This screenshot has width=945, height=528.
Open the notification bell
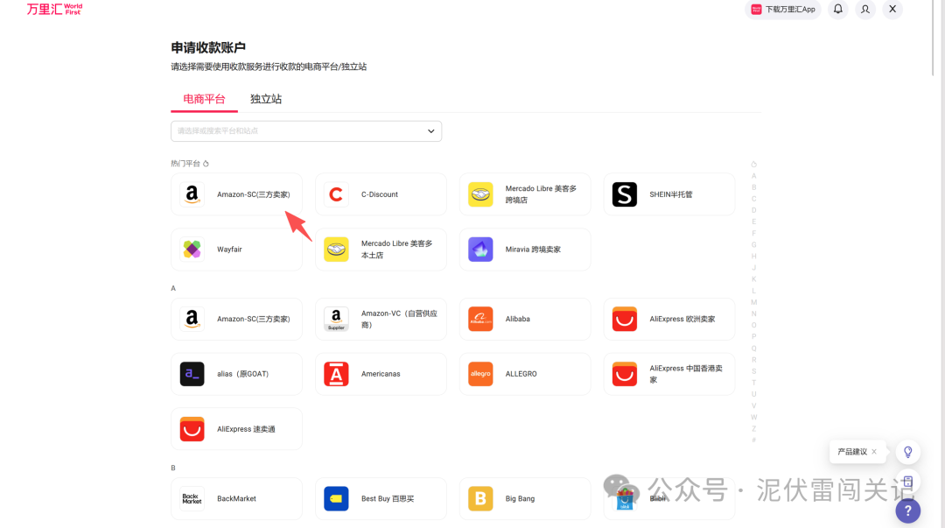(837, 9)
